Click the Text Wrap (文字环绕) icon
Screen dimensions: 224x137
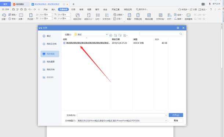(160, 15)
